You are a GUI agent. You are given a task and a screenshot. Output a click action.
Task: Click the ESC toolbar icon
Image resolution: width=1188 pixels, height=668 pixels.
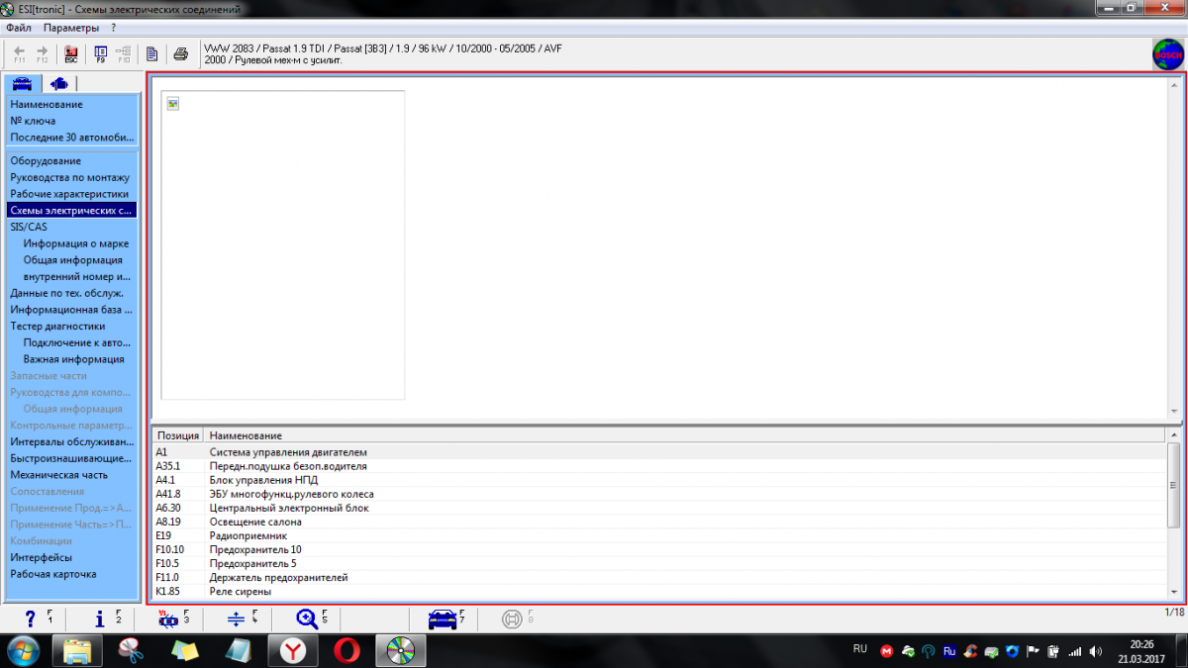[71, 53]
